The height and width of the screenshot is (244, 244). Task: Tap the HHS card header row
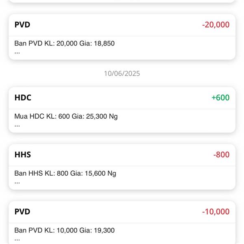pyautogui.click(x=122, y=155)
